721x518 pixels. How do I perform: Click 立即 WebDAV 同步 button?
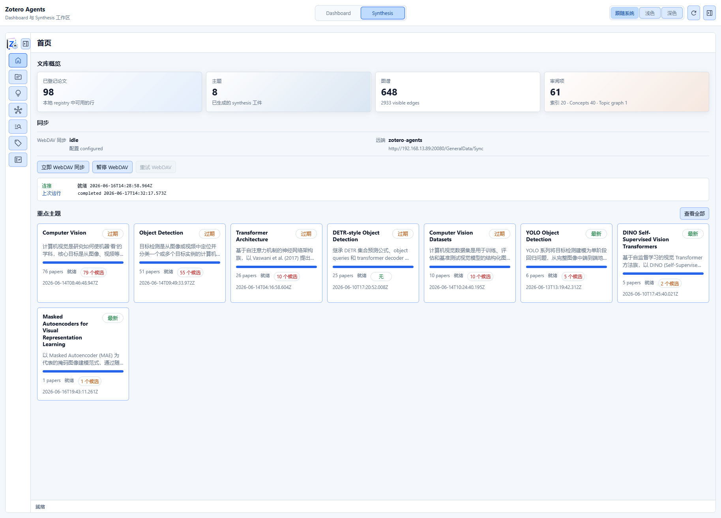(63, 167)
